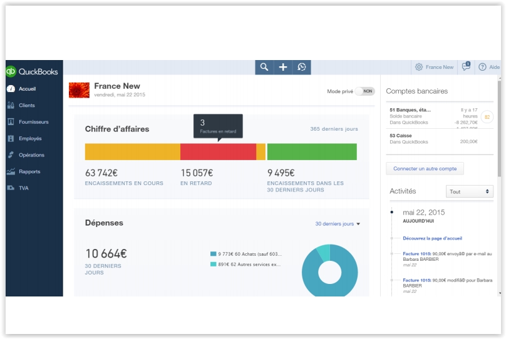Select the Employés menu item
The height and width of the screenshot is (339, 506).
[30, 139]
